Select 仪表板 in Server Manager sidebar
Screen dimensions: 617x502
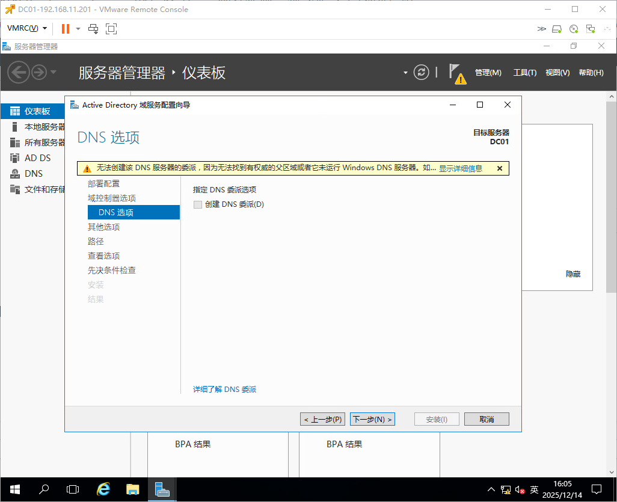(x=32, y=111)
